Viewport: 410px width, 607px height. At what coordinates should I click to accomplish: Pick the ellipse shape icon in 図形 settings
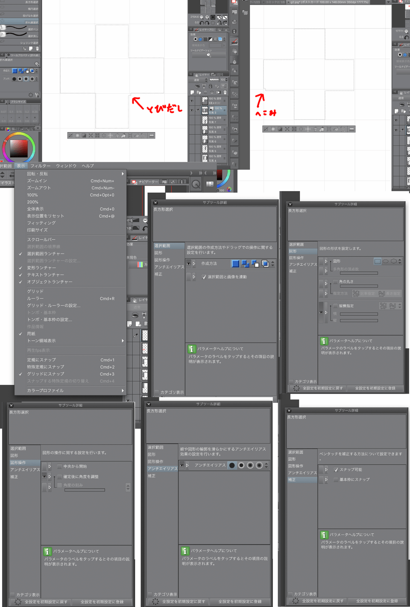385,261
